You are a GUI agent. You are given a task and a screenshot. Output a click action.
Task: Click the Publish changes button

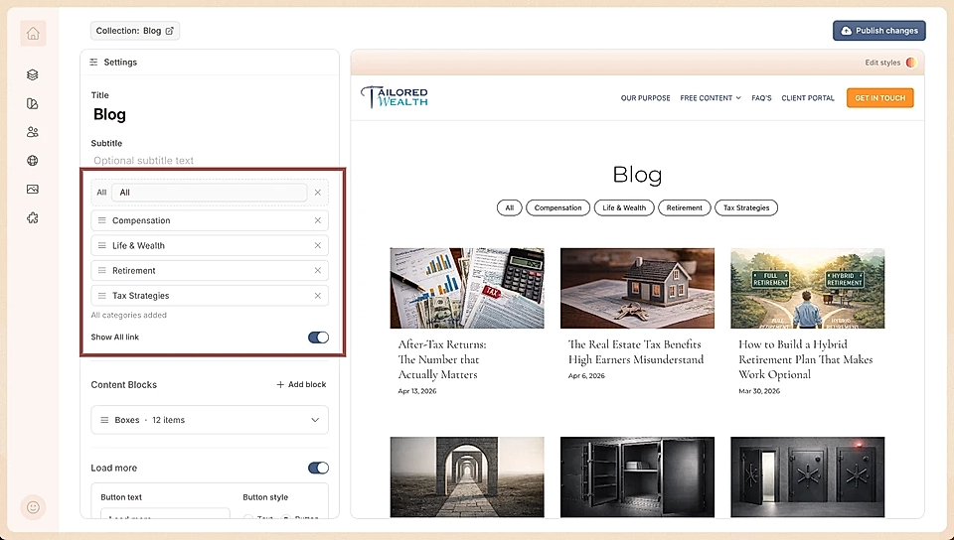pyautogui.click(x=879, y=31)
